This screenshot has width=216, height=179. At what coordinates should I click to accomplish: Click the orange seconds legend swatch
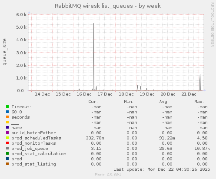click(x=7, y=117)
